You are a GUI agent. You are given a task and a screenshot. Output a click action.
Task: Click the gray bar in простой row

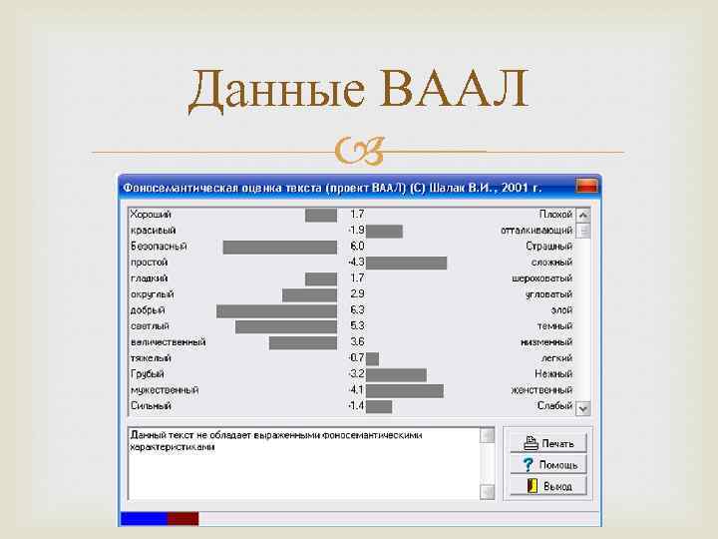coord(406,264)
